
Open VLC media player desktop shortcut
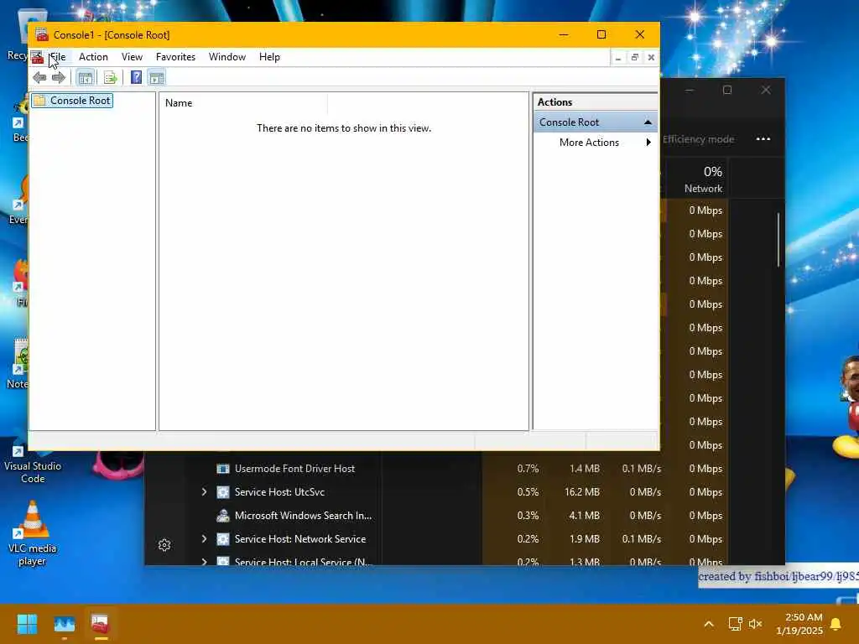33,534
